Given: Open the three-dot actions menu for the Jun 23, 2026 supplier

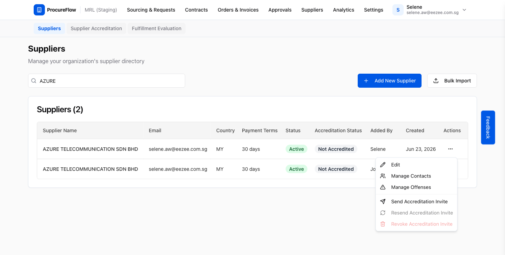Looking at the screenshot, I should [x=450, y=149].
